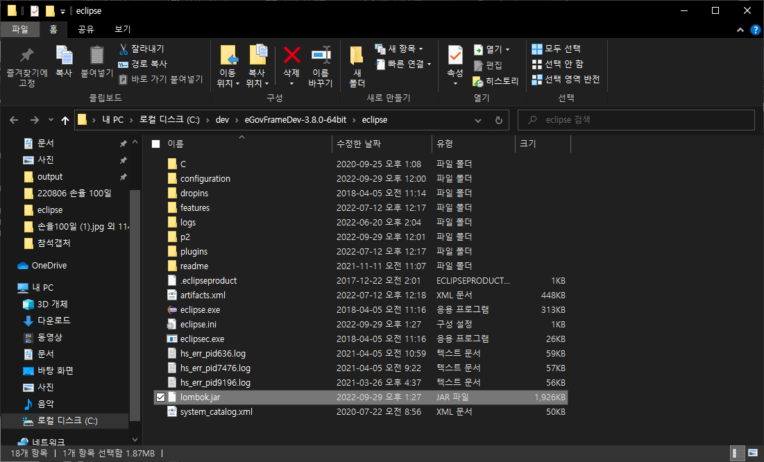Copy path with 경로 복사

point(143,64)
